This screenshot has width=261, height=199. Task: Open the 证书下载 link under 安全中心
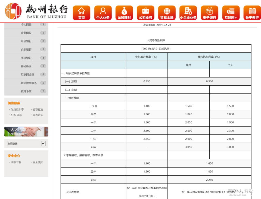16,162
